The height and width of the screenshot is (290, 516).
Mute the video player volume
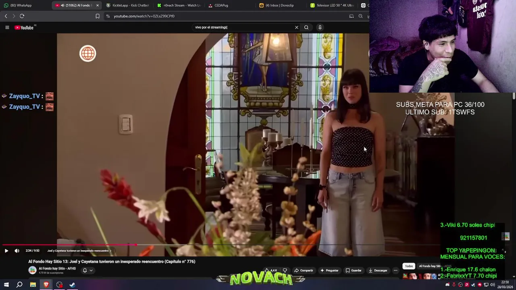(x=17, y=251)
